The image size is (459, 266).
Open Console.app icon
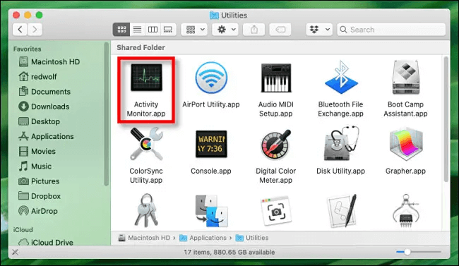click(211, 144)
